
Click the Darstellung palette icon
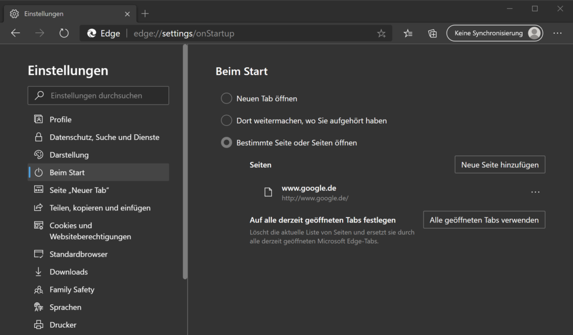[x=39, y=154]
